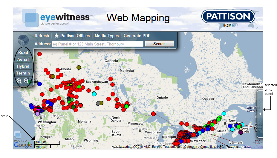Click the Google logo on the map
This screenshot has width=277, height=158.
click(23, 145)
